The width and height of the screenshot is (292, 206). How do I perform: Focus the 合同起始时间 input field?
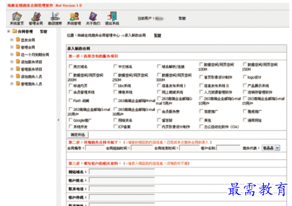point(142,148)
